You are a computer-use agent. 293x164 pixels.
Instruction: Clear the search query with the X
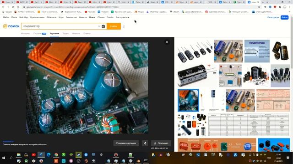[x=99, y=26]
